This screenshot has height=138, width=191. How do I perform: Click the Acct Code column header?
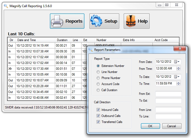(166, 40)
